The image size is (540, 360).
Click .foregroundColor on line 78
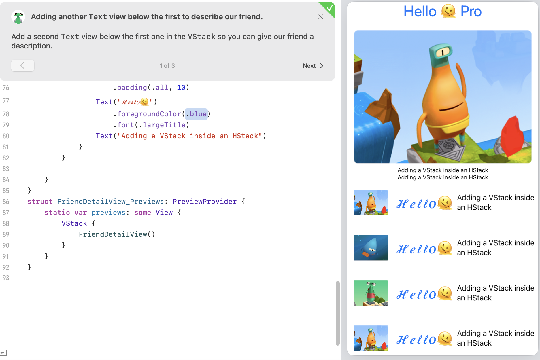[x=147, y=114]
